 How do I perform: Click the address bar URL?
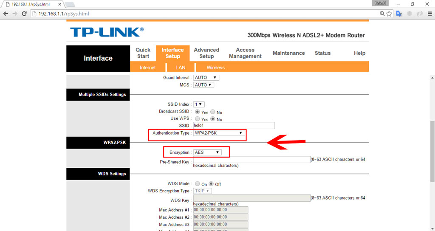tap(64, 14)
